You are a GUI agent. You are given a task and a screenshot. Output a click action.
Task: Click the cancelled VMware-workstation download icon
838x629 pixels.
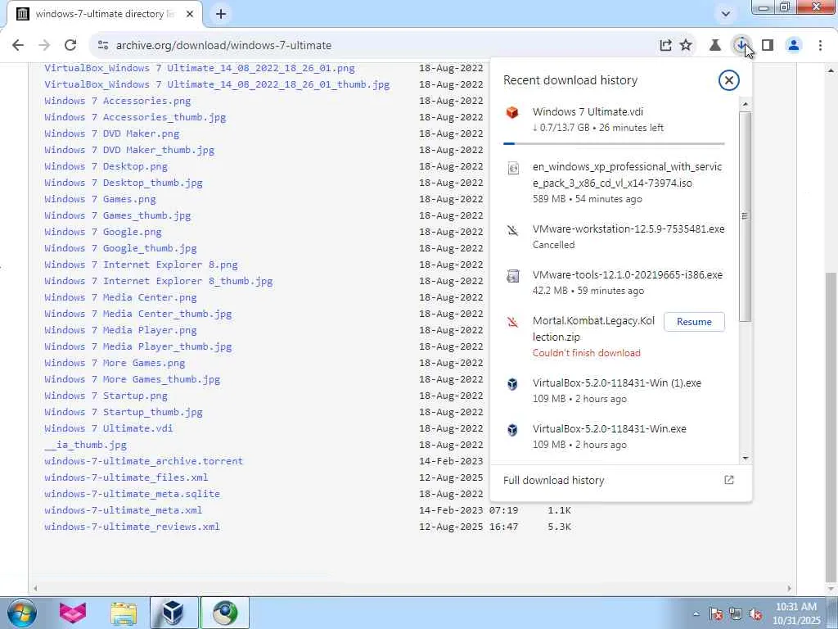pyautogui.click(x=512, y=230)
